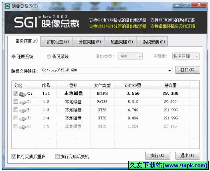Click the 4.74G free capacity cell
This screenshot has height=171, width=210.
pos(133,110)
